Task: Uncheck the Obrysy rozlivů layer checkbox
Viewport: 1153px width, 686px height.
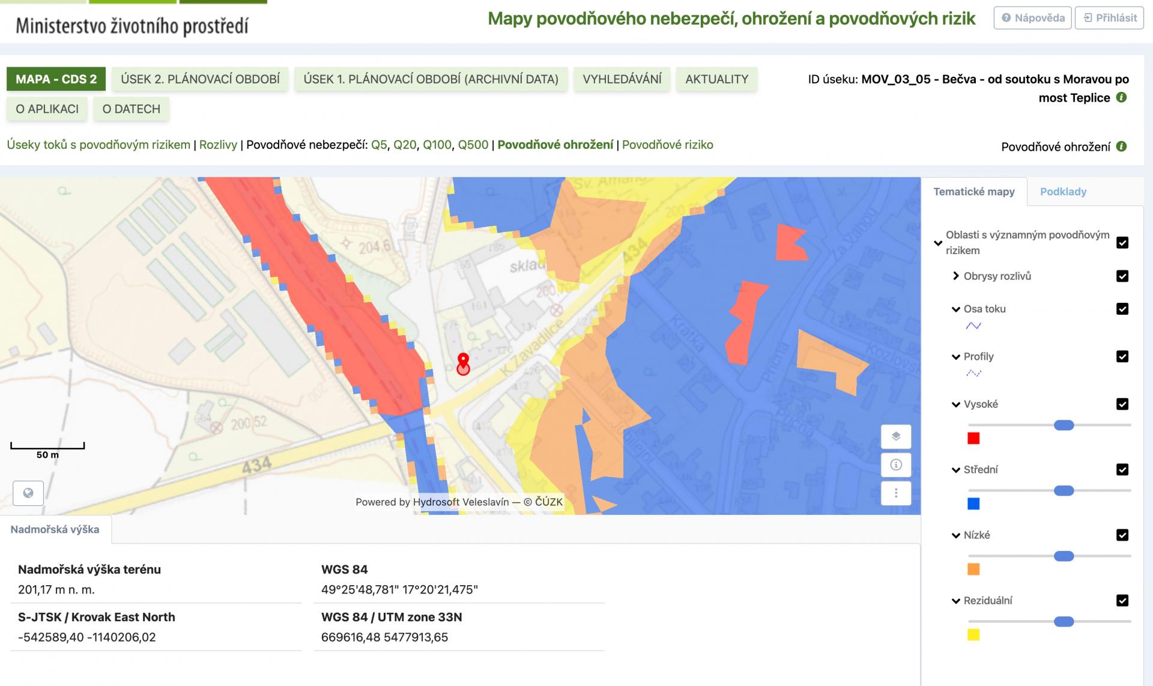Action: (x=1122, y=276)
